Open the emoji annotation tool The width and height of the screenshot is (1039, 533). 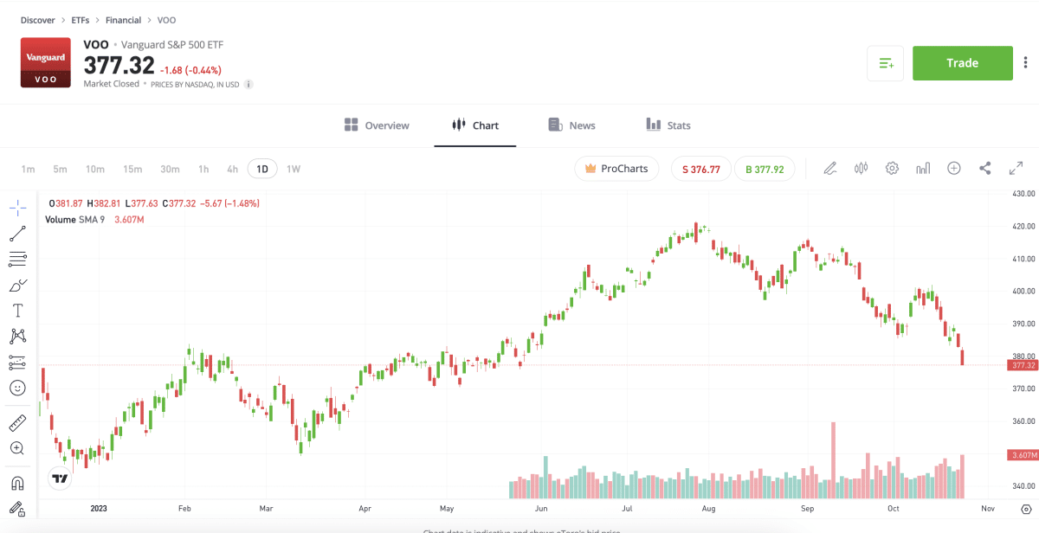[x=17, y=388]
